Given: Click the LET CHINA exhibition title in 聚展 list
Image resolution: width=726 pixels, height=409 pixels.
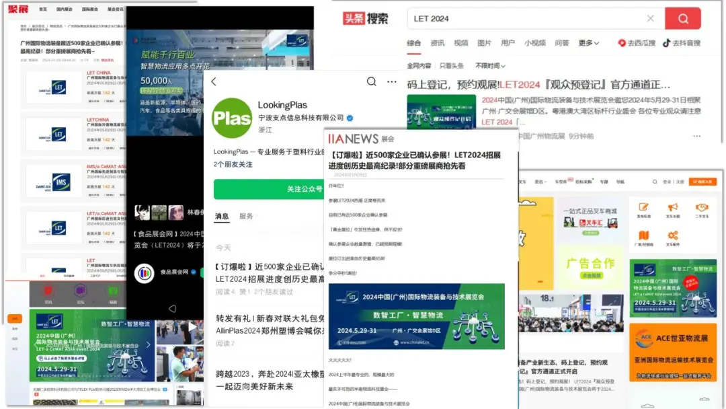Looking at the screenshot, I should tap(99, 73).
